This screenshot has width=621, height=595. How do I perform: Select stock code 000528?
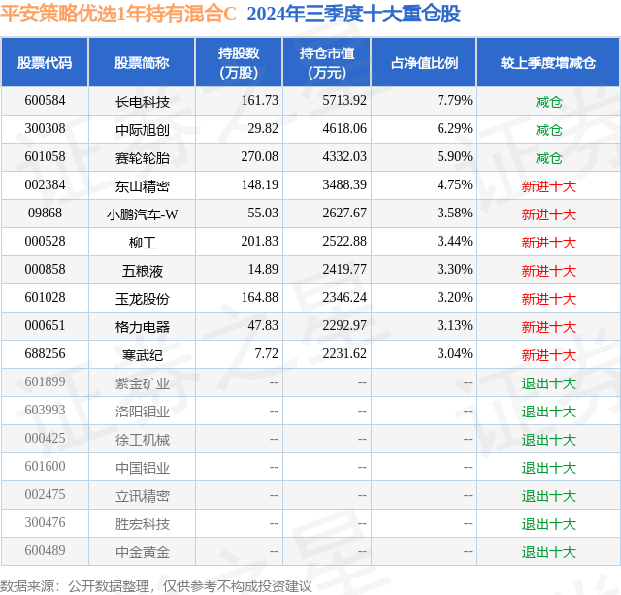(45, 242)
